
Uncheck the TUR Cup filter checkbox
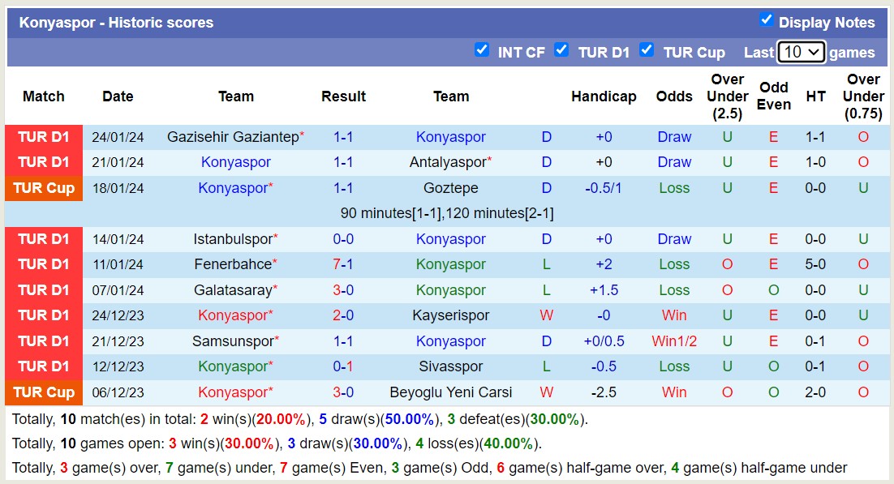[x=647, y=49]
